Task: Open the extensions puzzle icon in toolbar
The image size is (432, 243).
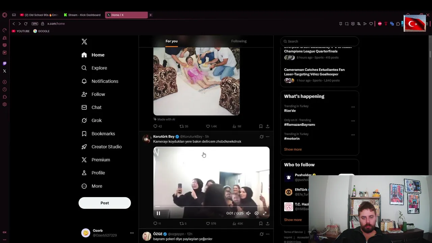Action: (398, 24)
